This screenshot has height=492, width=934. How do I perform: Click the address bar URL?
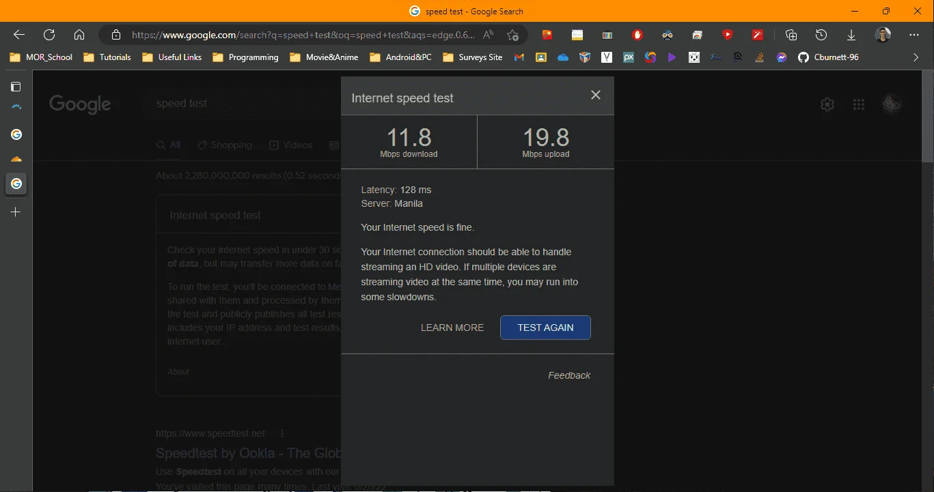[303, 35]
